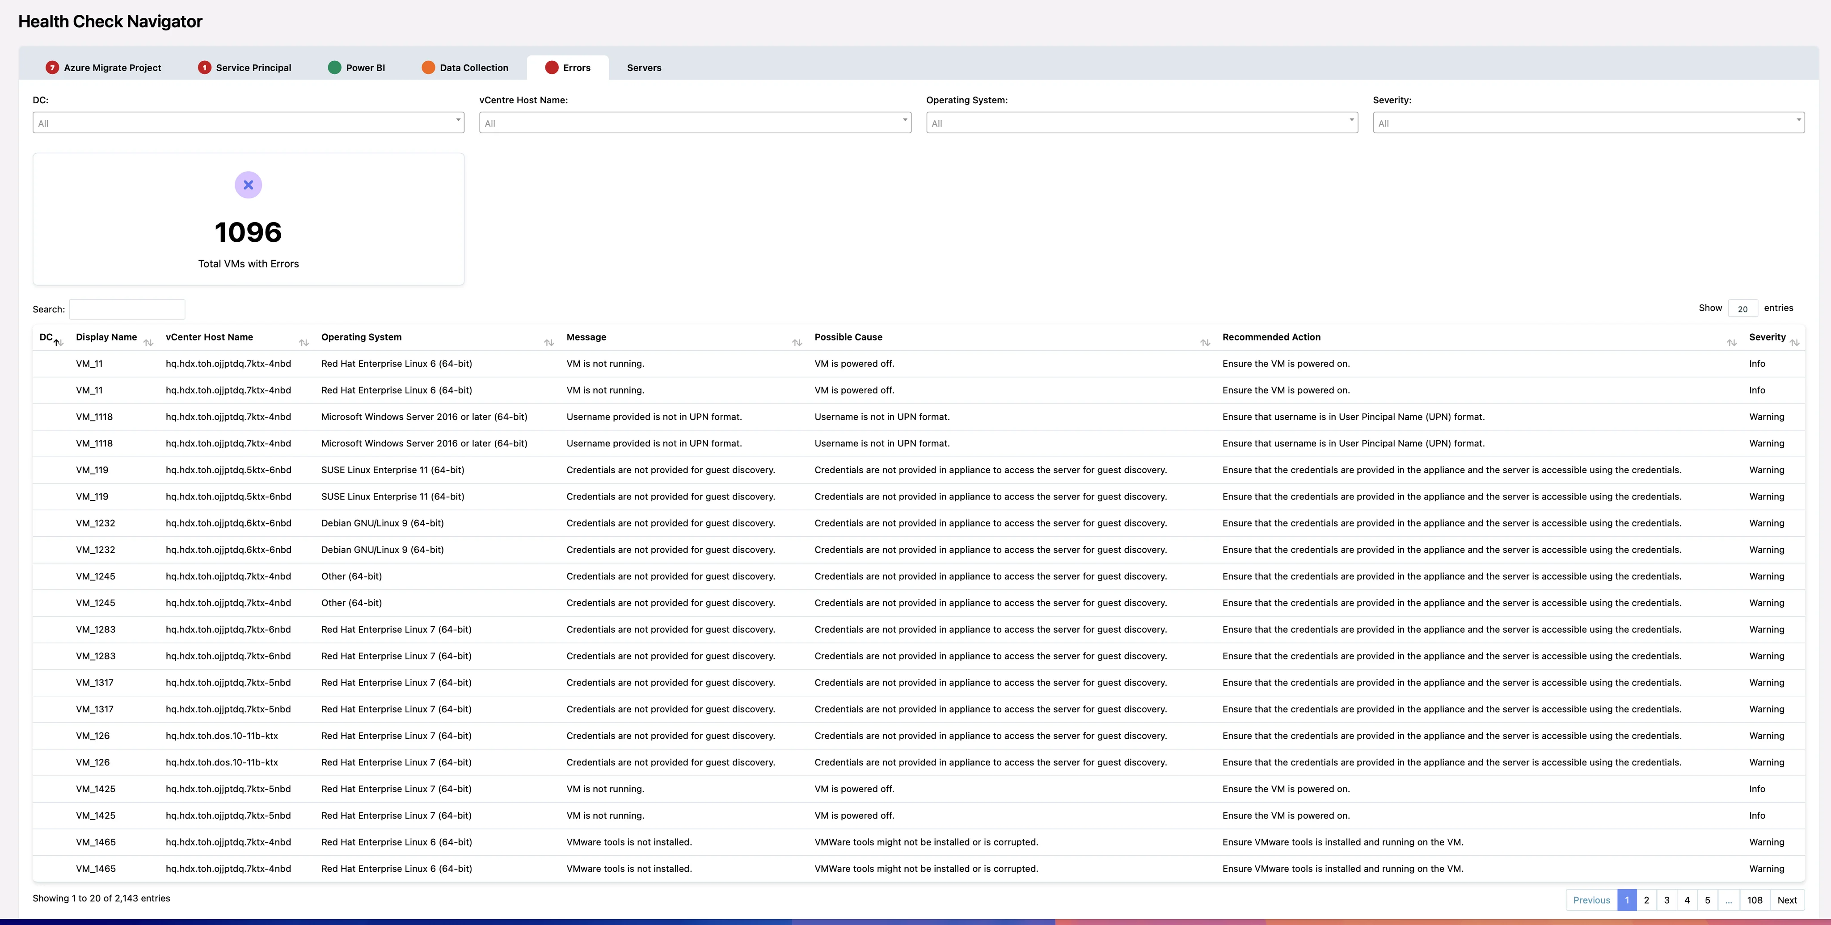The height and width of the screenshot is (925, 1831).
Task: Click hq.hdx.toh.ojjptdq.7ktx-5nbd in first VM_1317 row
Action: [x=228, y=683]
